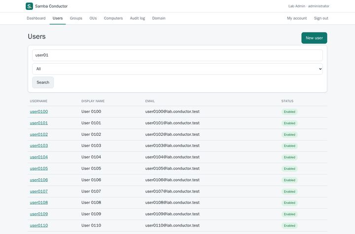Open user0101 details link
This screenshot has height=234, width=355.
tap(39, 123)
